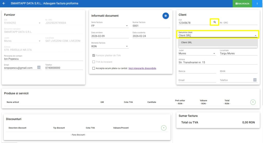
Task: Add a new product row with plus icon
Action: pos(253,102)
